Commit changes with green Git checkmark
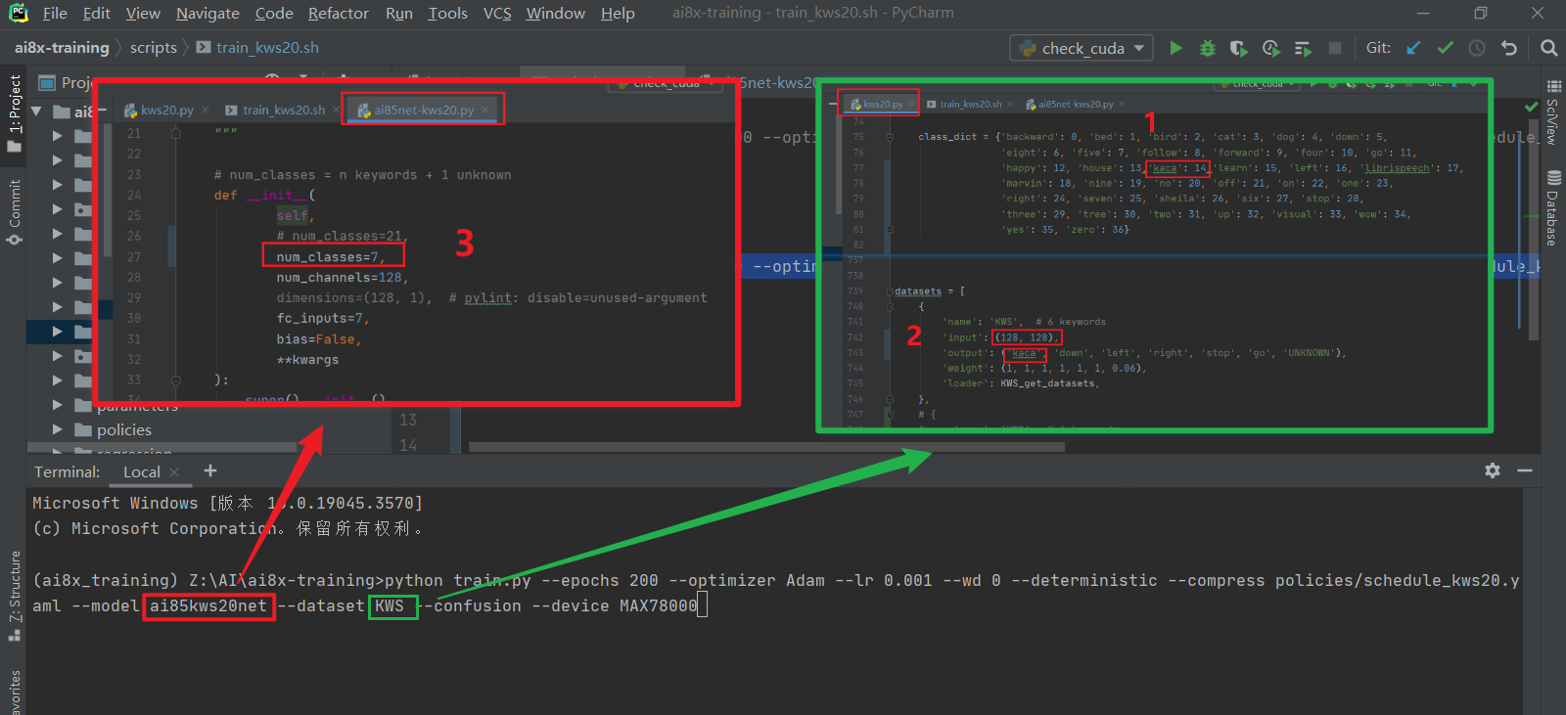 (x=1445, y=48)
